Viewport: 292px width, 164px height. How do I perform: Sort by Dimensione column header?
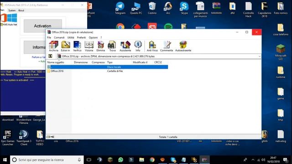tap(81, 62)
